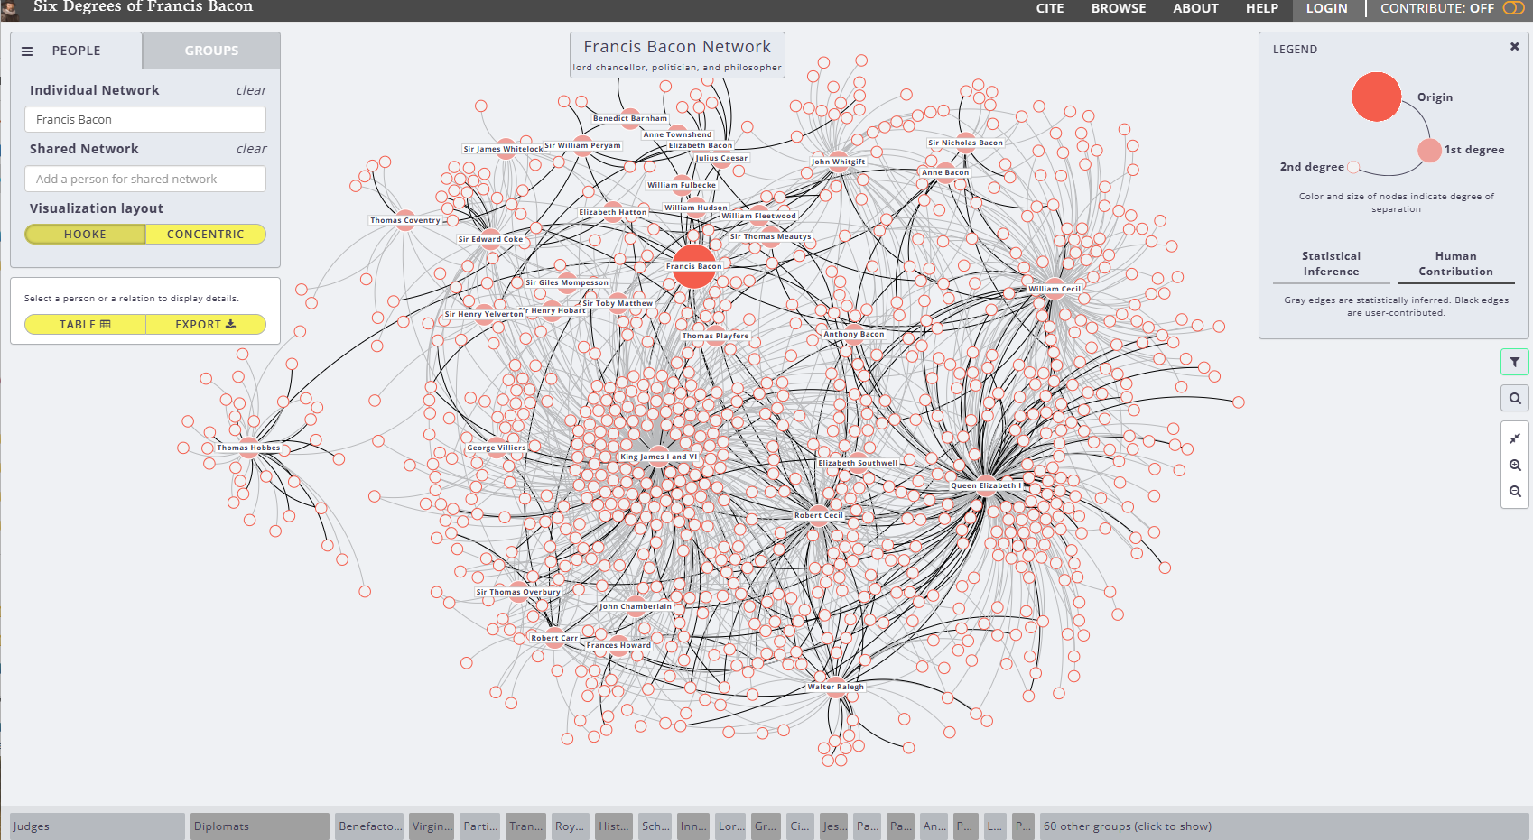Zoom in on the network graph
The image size is (1533, 840).
coord(1515,466)
